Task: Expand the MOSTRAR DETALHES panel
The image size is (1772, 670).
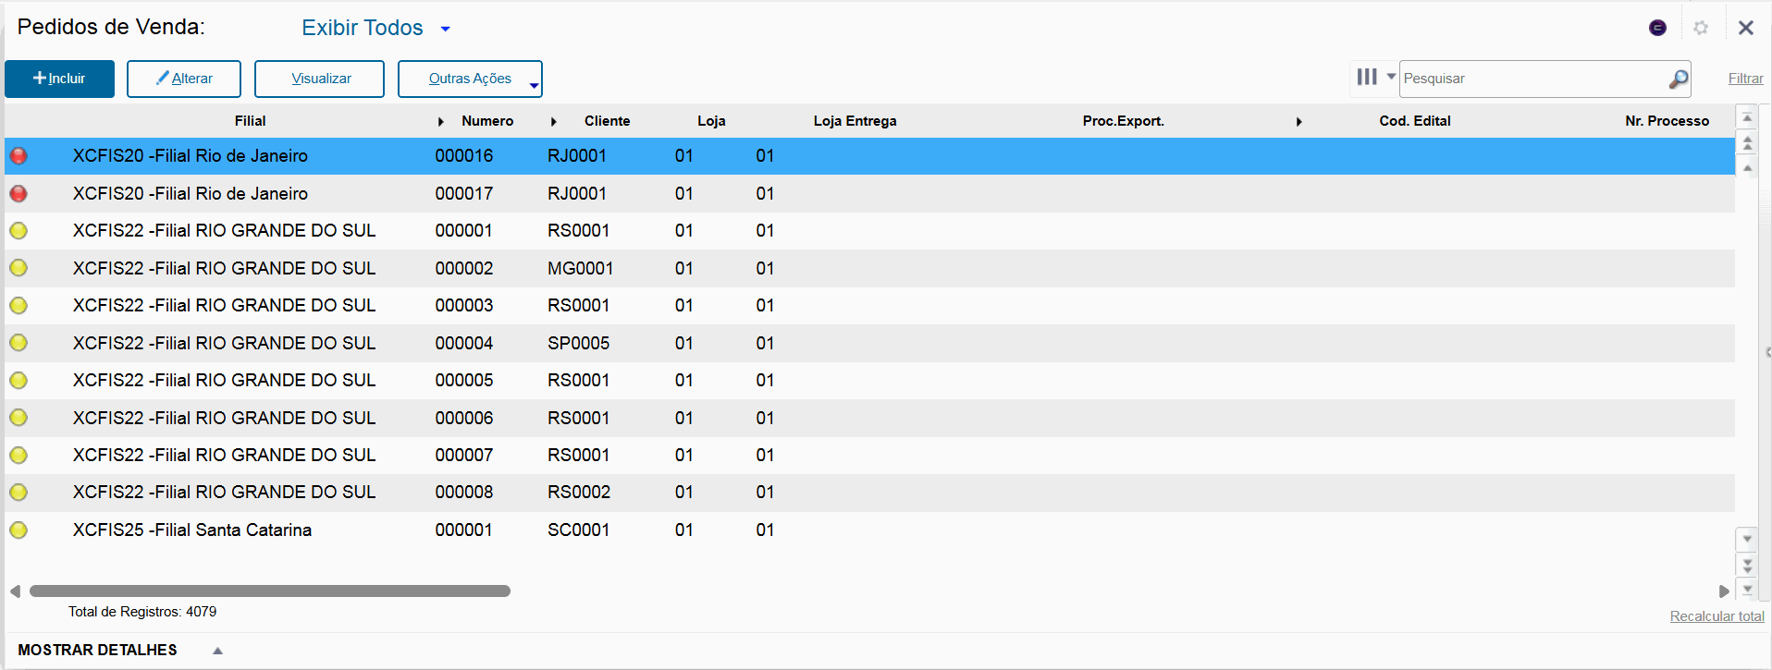Action: 217,651
